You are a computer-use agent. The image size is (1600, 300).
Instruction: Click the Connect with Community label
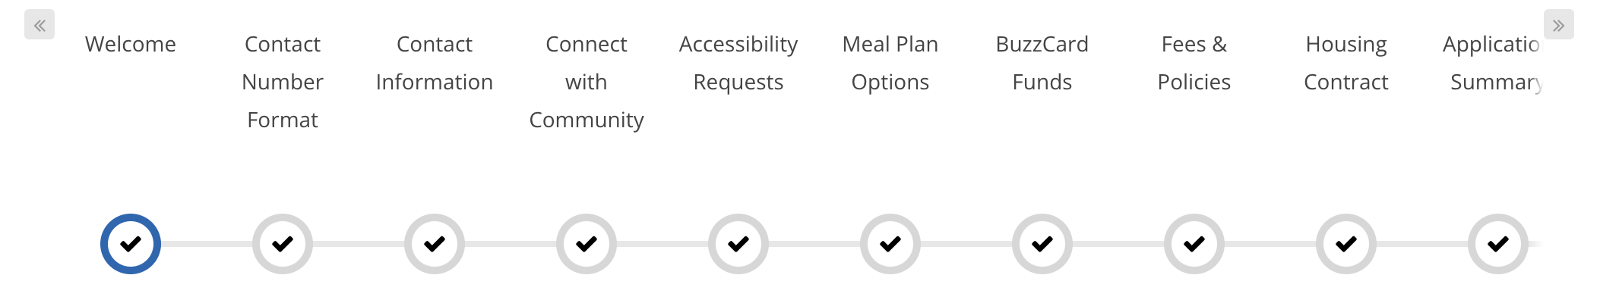point(587,82)
